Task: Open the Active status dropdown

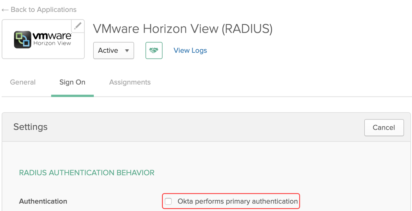Action: [113, 50]
